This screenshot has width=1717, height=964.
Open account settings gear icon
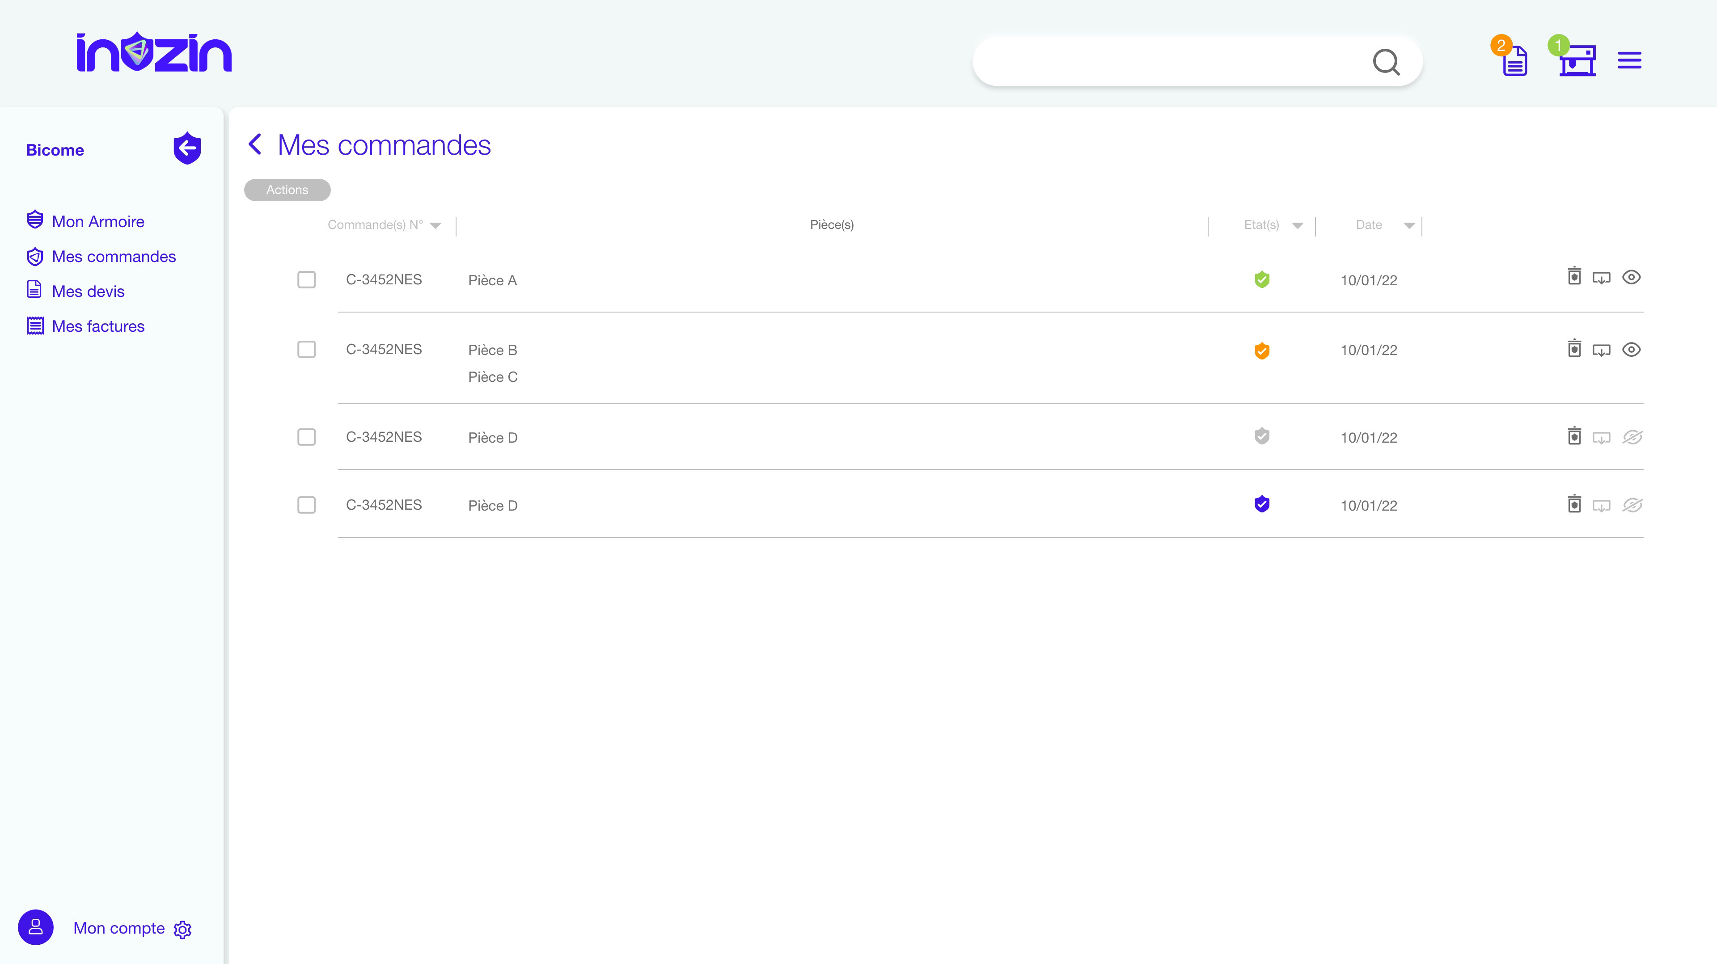coord(182,929)
